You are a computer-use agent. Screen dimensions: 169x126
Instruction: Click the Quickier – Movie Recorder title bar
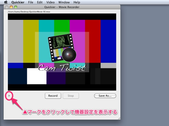(x=62, y=7)
